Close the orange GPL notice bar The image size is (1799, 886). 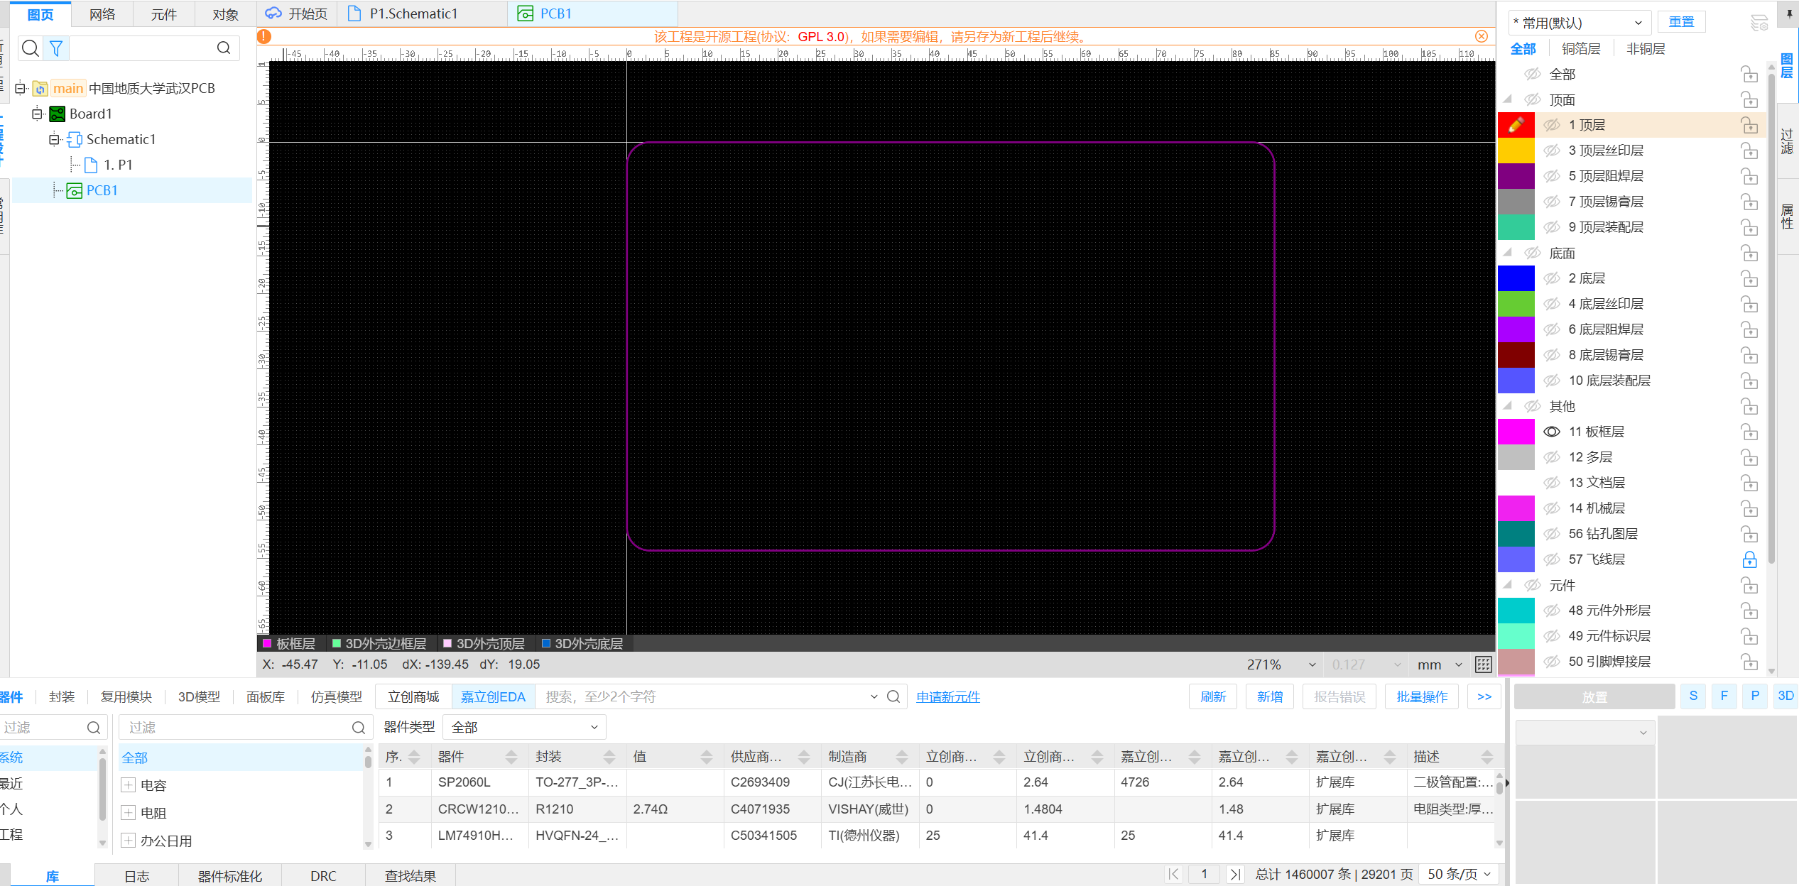click(1481, 36)
